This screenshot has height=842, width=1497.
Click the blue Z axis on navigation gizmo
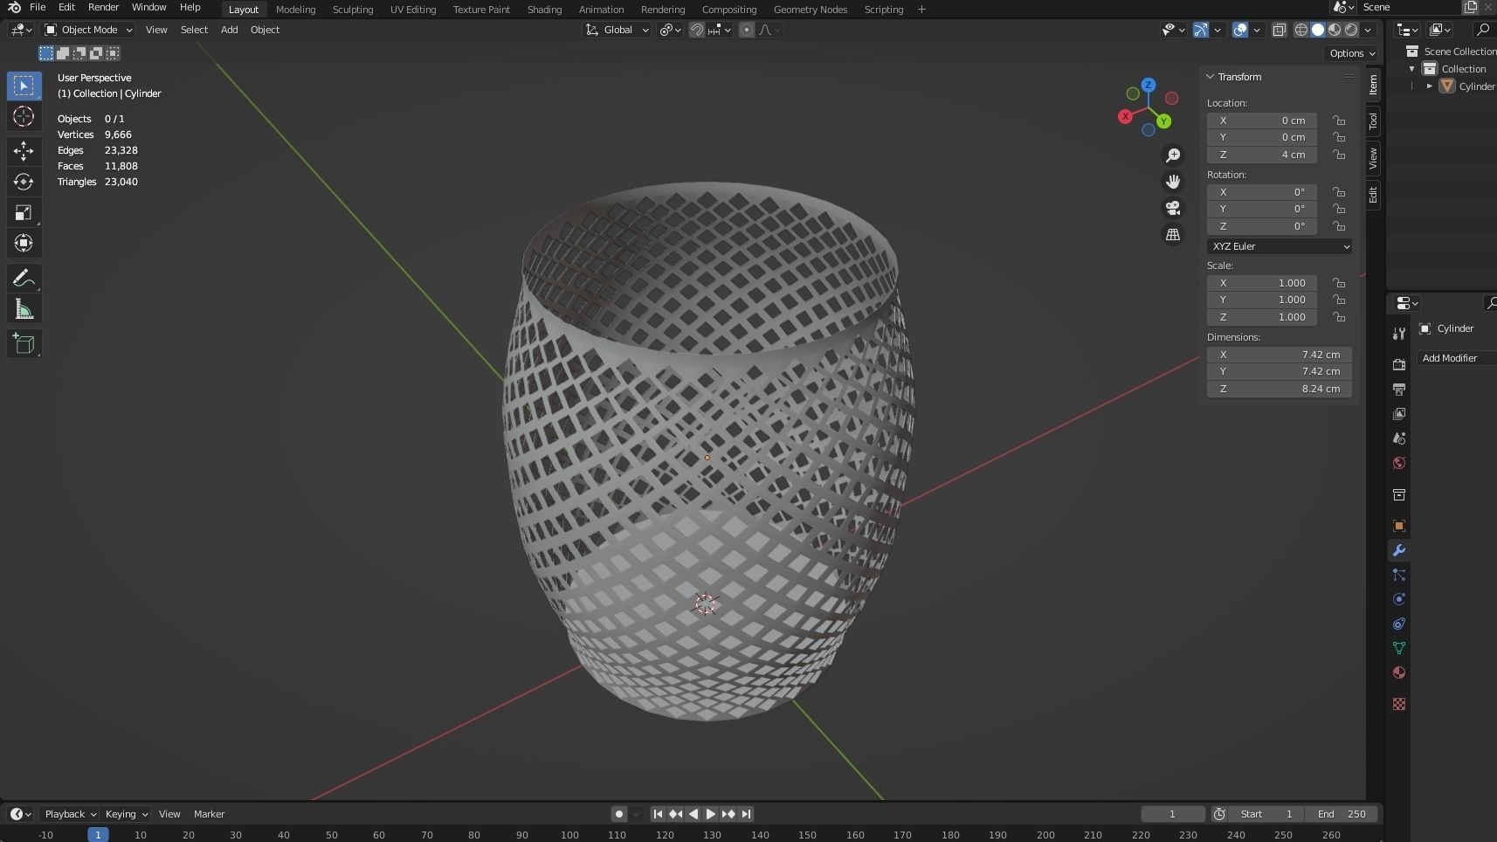click(x=1149, y=85)
